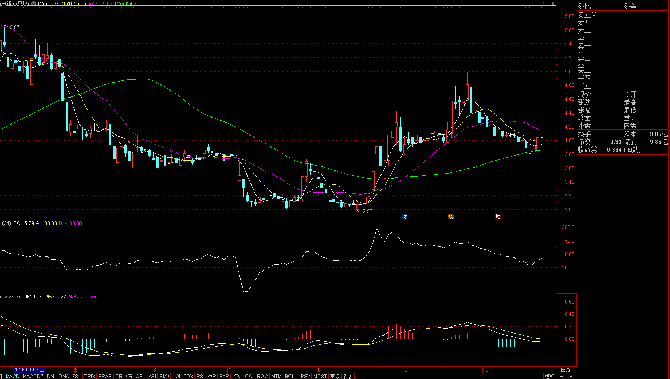The width and height of the screenshot is (670, 379).
Task: Click the plus zoom button beside 模板
Action: click(561, 376)
